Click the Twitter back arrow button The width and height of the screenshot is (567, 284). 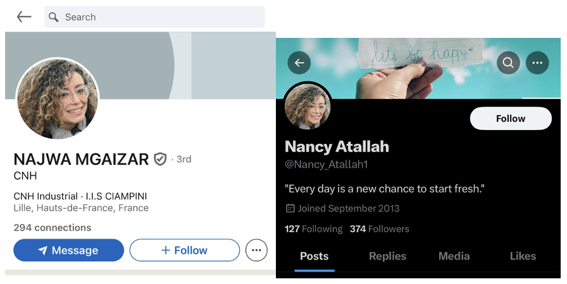tap(299, 62)
